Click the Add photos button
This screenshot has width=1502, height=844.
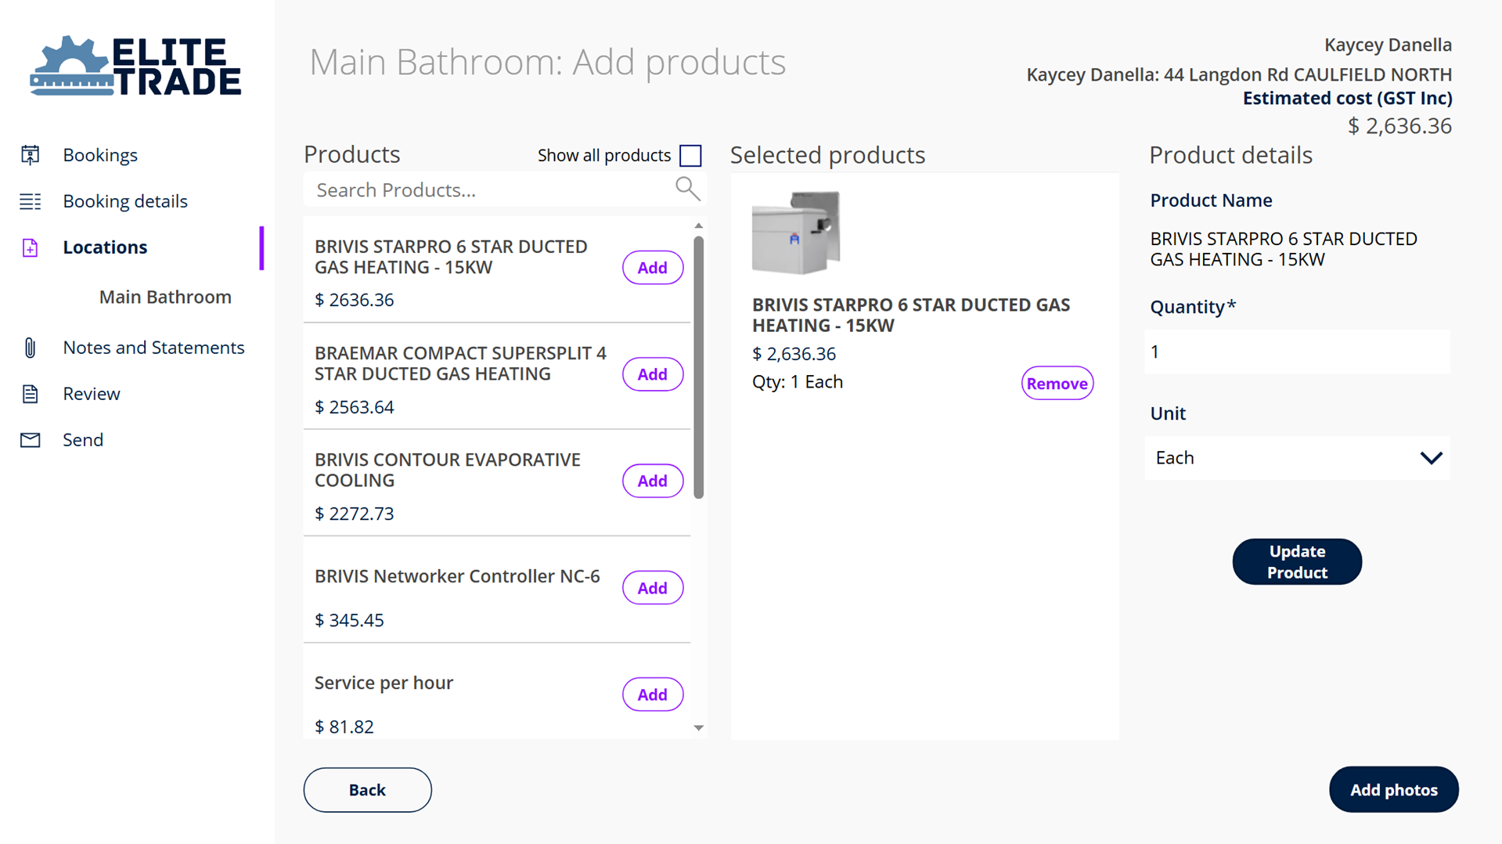pos(1392,790)
